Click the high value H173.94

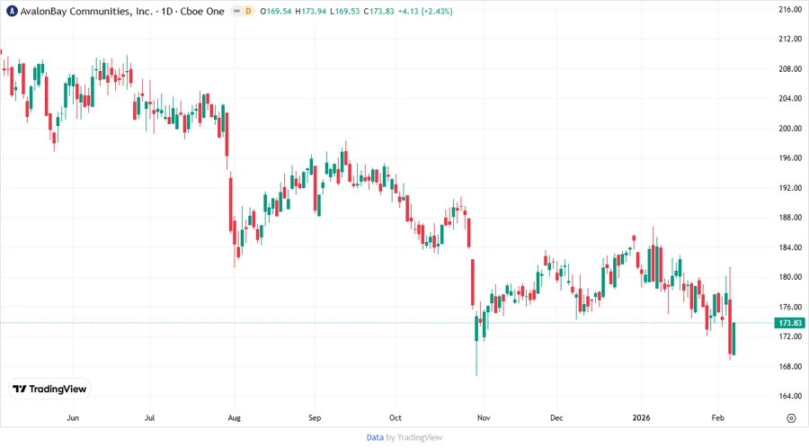(x=311, y=11)
